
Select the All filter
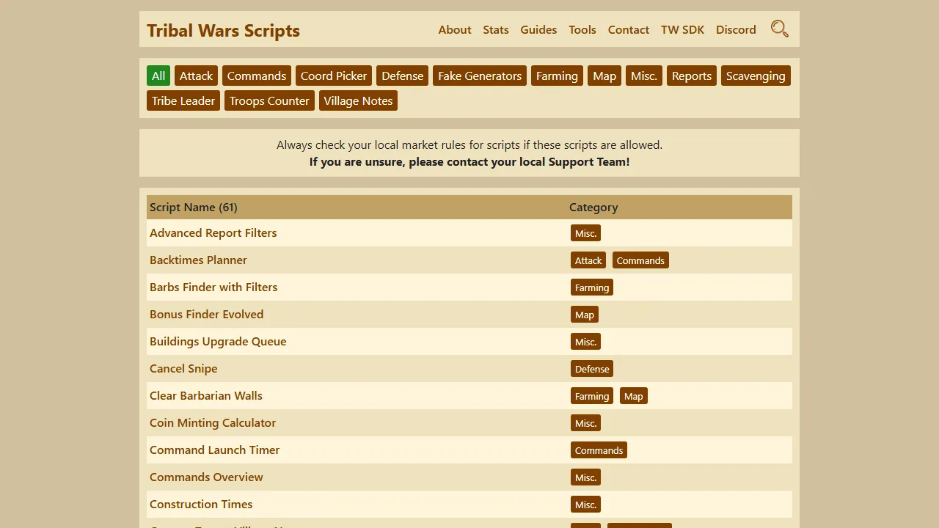pos(158,76)
